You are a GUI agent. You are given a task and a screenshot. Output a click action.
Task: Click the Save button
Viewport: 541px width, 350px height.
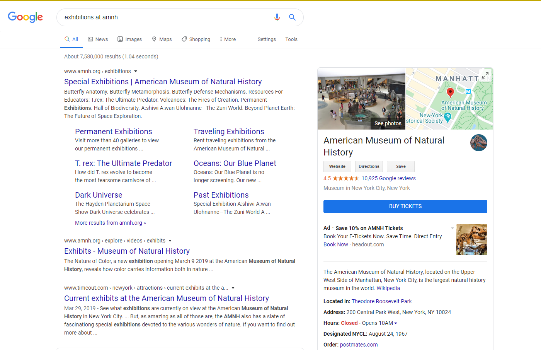[401, 166]
